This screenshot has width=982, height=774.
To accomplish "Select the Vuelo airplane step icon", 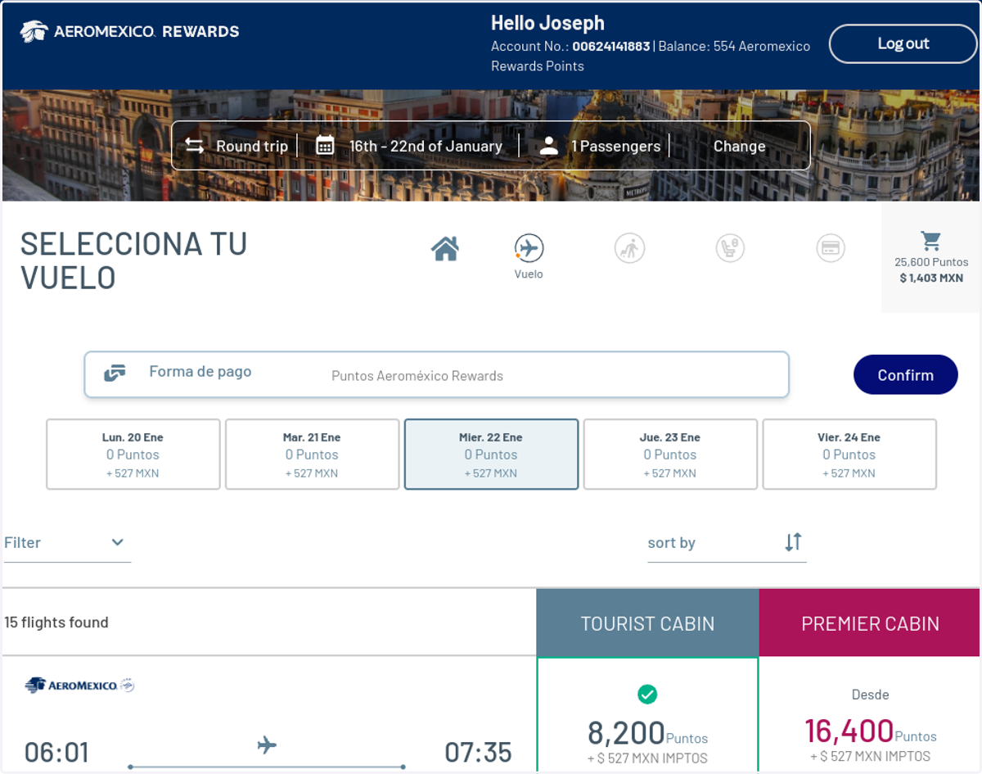I will pos(529,248).
